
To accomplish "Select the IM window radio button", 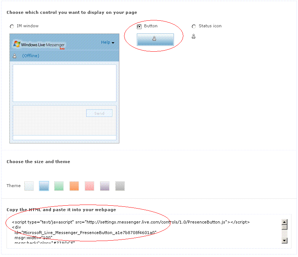I will (x=12, y=26).
